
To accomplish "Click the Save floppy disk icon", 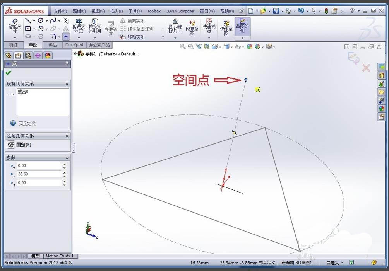I will (x=276, y=11).
